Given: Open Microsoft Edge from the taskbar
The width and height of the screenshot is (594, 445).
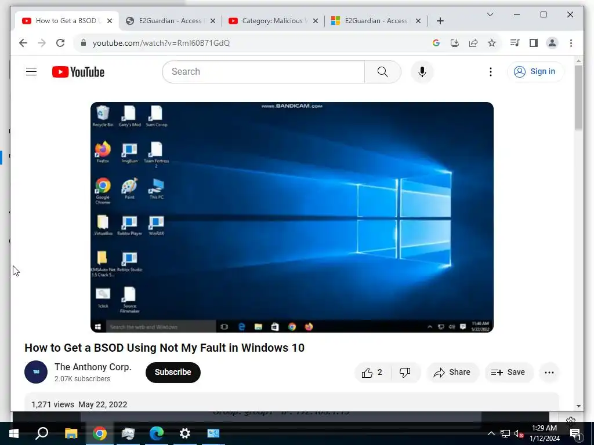Looking at the screenshot, I should coord(157,433).
